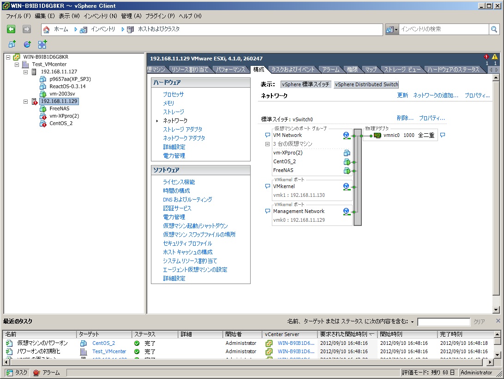Click the Tasks icon in status bar

click(10, 373)
